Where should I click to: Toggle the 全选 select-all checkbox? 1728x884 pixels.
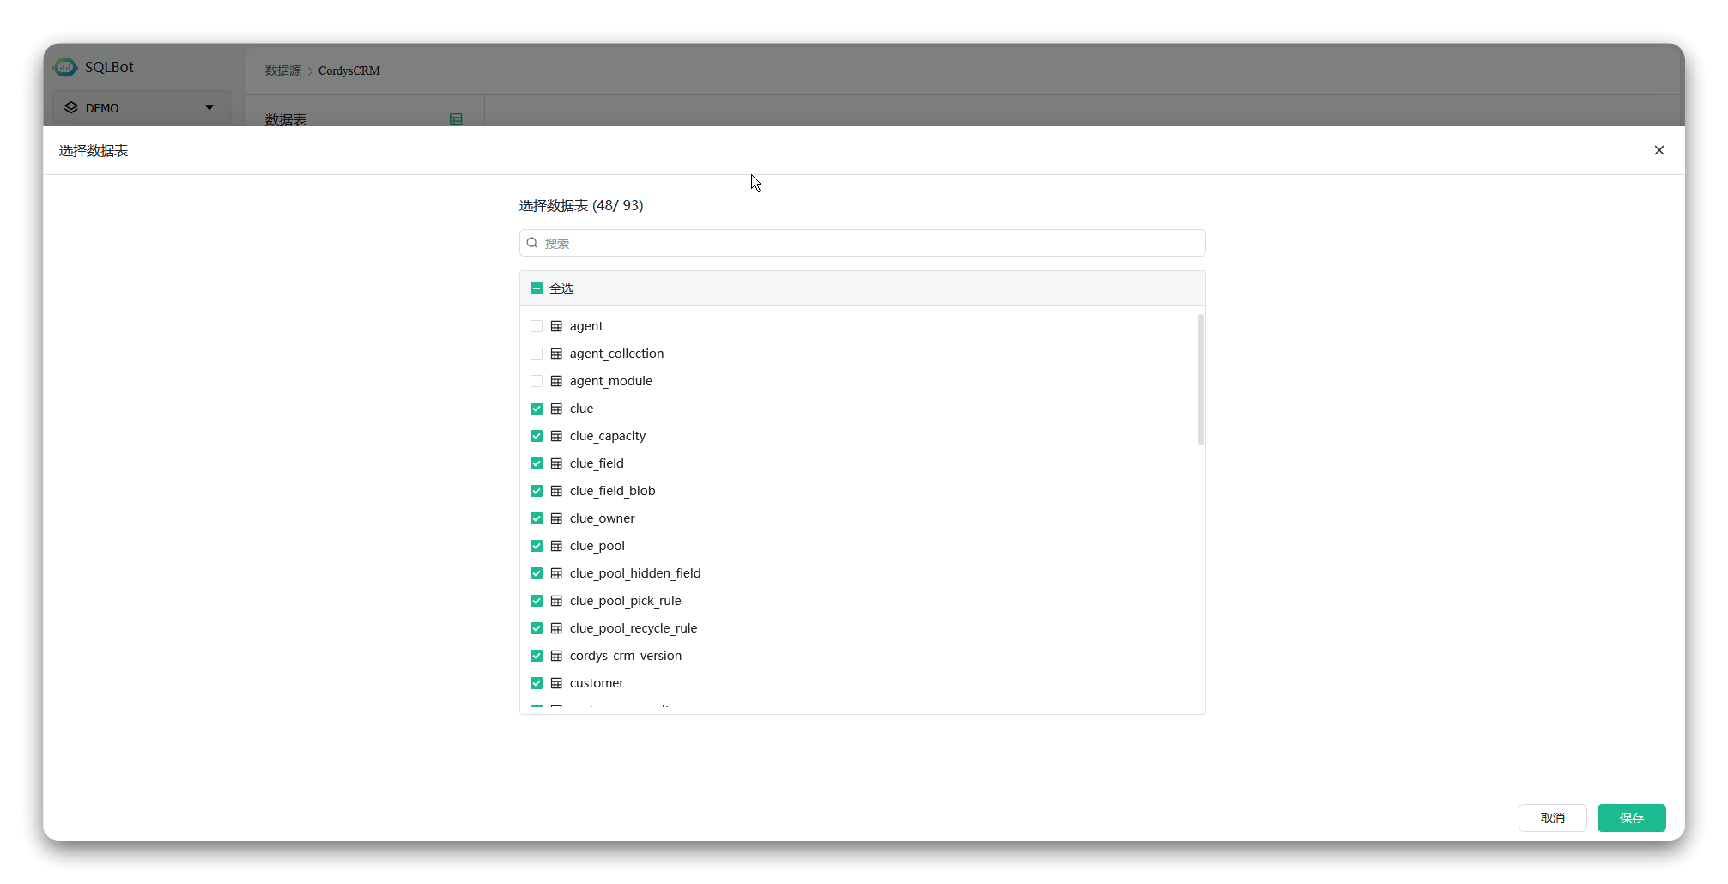pyautogui.click(x=537, y=288)
